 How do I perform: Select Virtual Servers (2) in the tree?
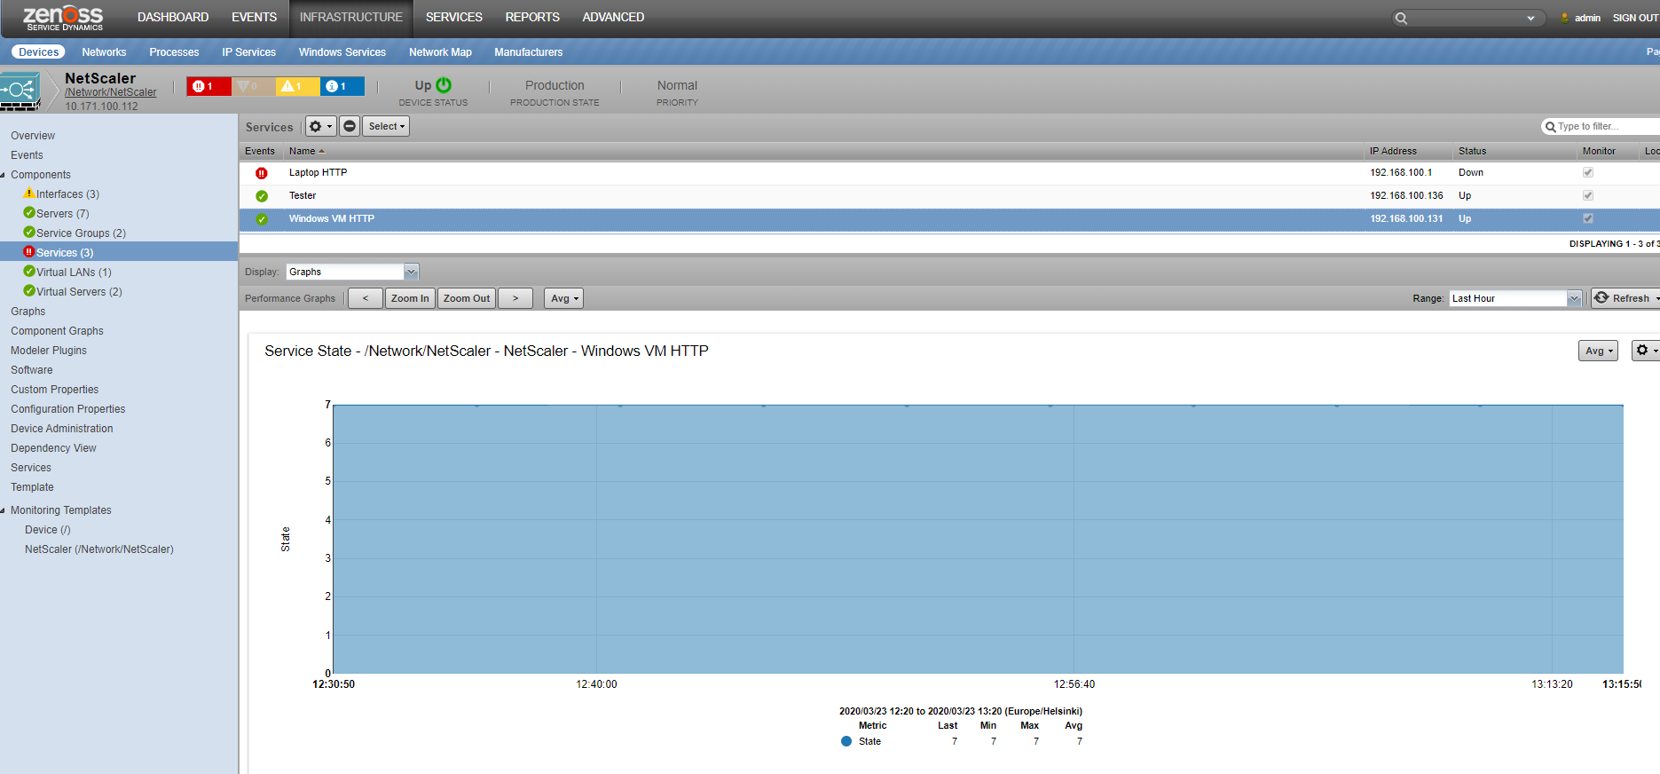pos(79,292)
